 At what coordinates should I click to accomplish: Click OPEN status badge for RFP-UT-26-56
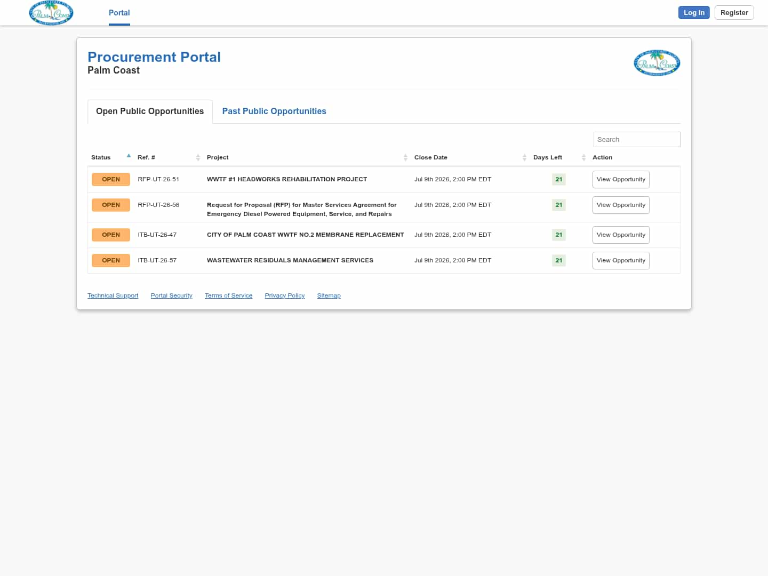coord(111,205)
